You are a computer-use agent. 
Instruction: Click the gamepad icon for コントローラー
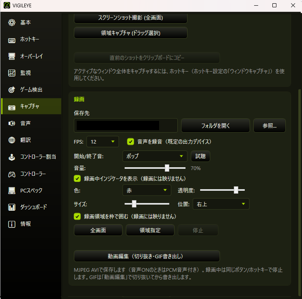coord(12,175)
